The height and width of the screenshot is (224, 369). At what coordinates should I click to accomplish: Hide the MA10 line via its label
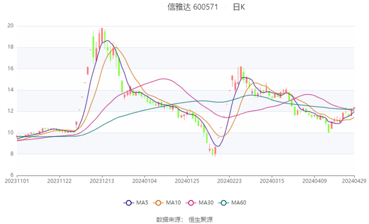(x=173, y=202)
